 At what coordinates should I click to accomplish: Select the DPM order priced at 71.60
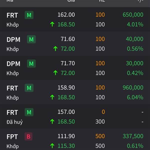point(75,44)
